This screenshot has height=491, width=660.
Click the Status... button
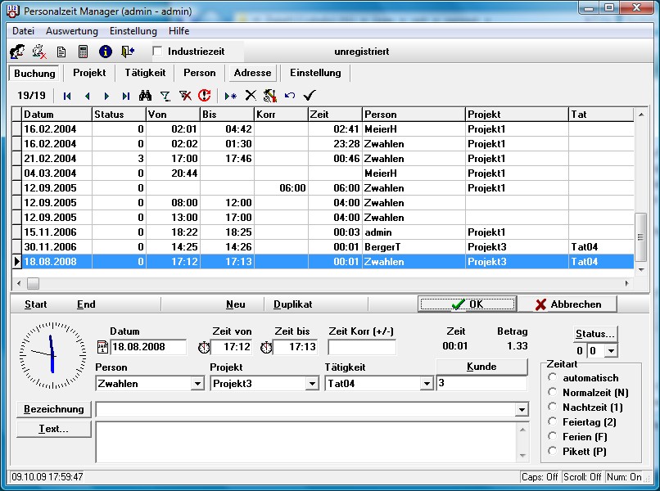pos(595,334)
